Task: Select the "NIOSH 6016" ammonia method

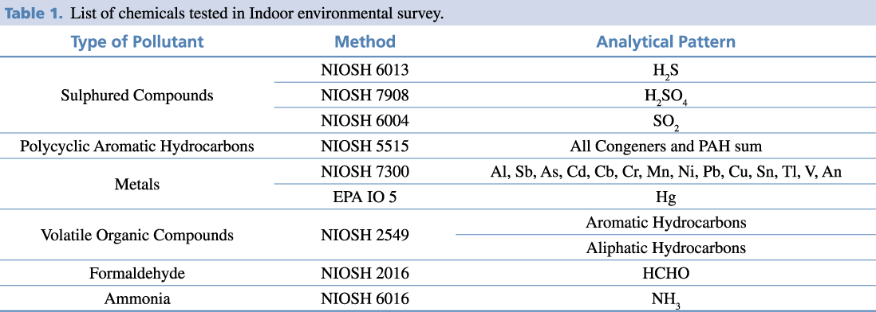Action: (x=365, y=298)
